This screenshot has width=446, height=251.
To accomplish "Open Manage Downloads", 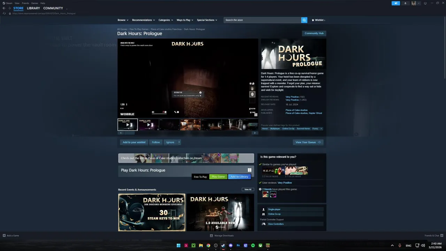I will [222, 236].
